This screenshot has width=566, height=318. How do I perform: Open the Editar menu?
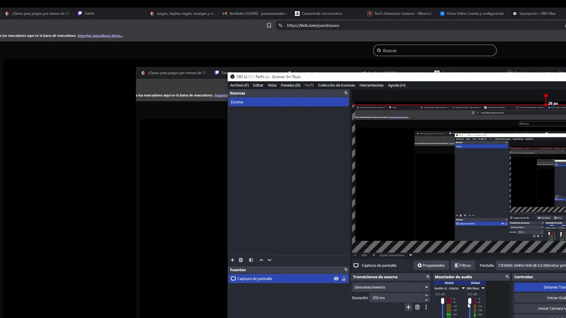click(x=258, y=85)
